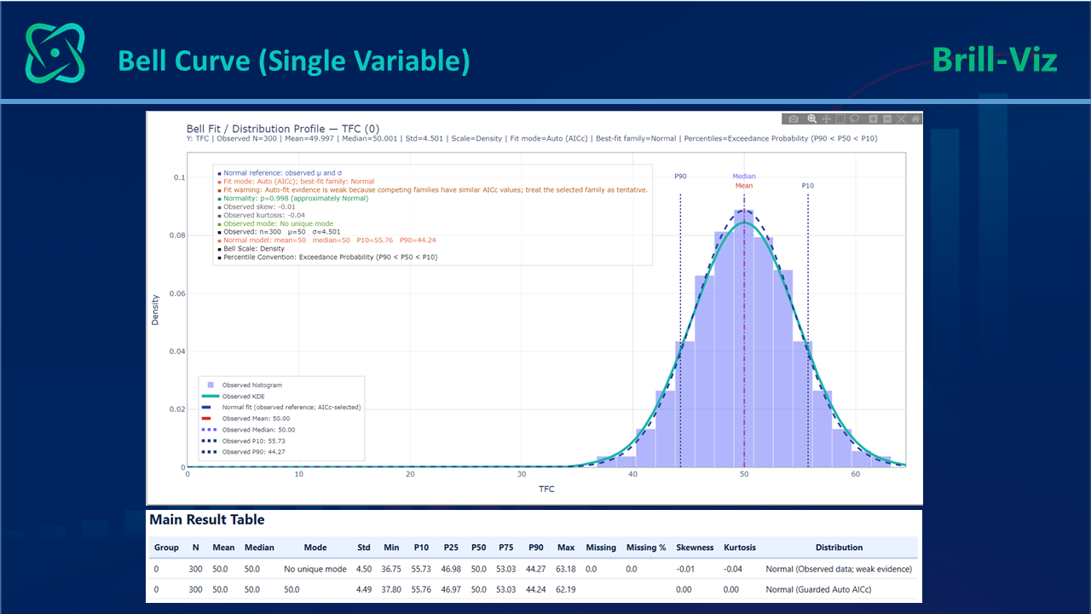Click the Brill-Viz atom logo icon
This screenshot has width=1091, height=614.
coord(55,53)
